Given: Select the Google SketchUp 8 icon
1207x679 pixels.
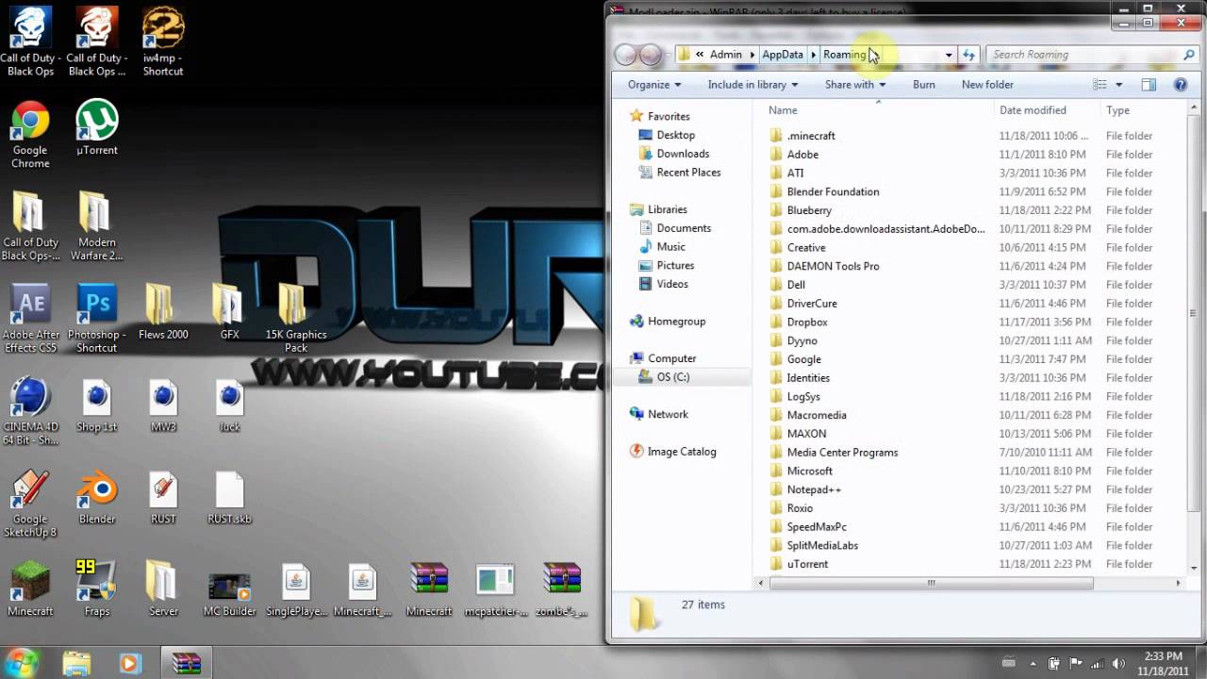Looking at the screenshot, I should click(30, 504).
